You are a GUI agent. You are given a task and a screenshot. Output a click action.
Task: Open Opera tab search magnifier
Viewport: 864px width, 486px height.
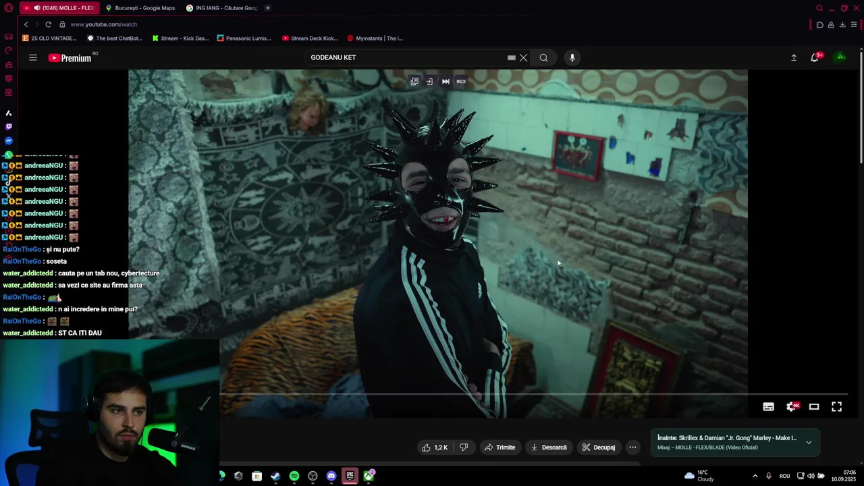click(819, 8)
